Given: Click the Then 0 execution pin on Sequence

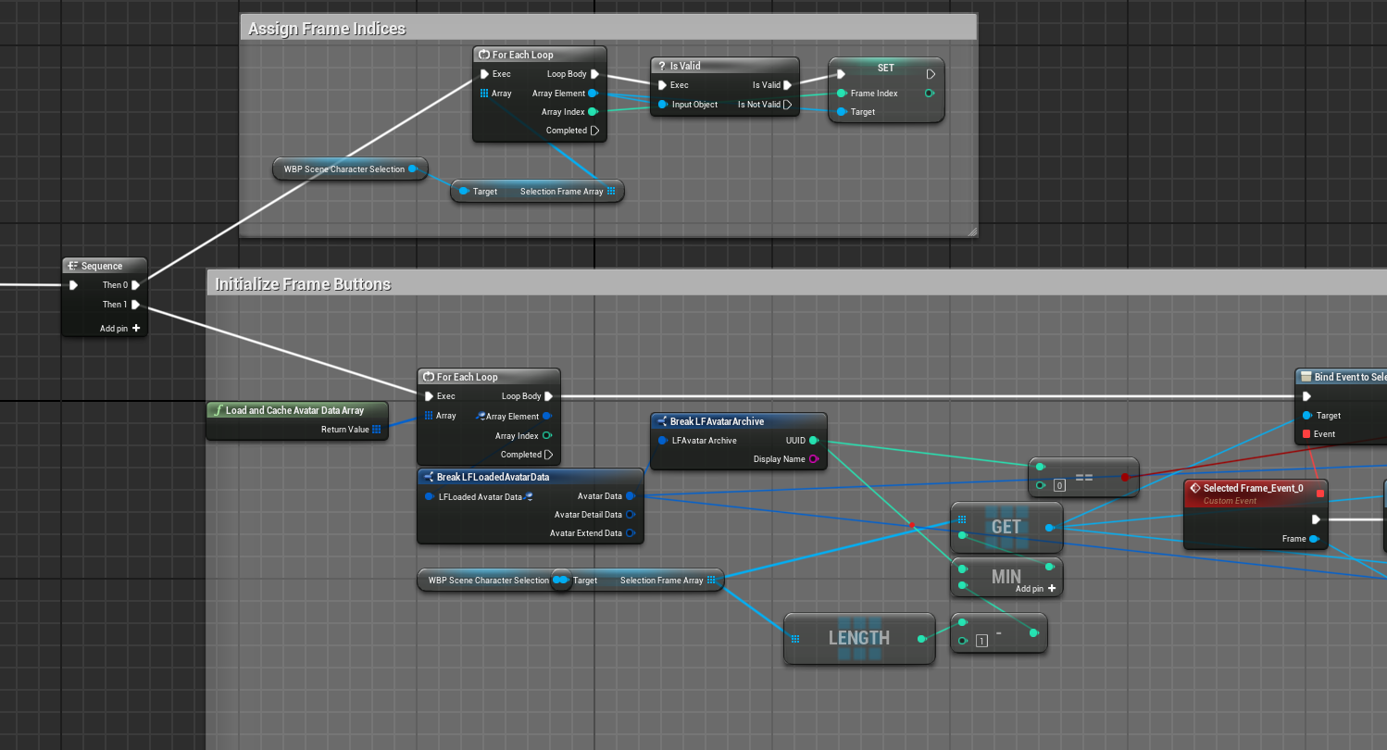Looking at the screenshot, I should (x=136, y=285).
